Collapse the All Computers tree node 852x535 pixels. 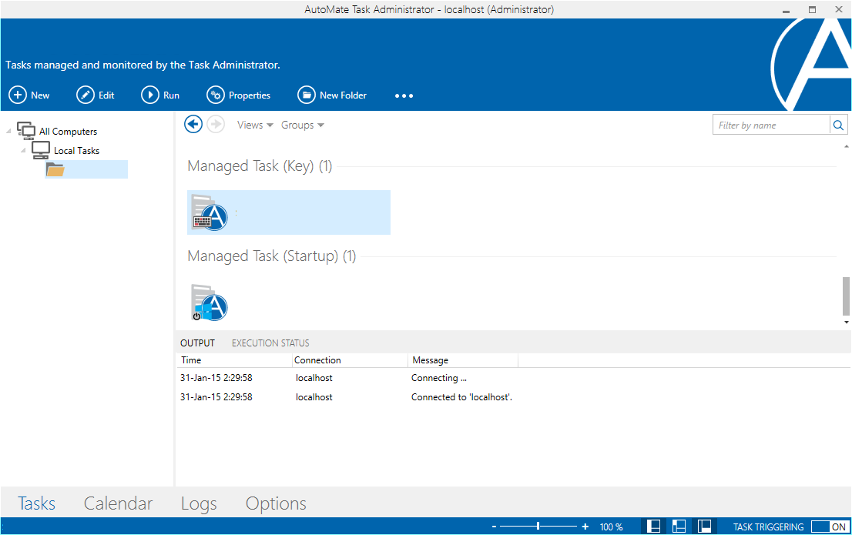click(x=8, y=132)
